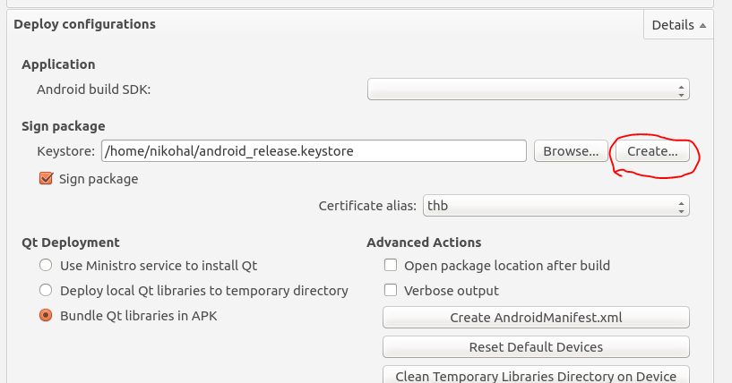Enable Open package location after build

(391, 266)
